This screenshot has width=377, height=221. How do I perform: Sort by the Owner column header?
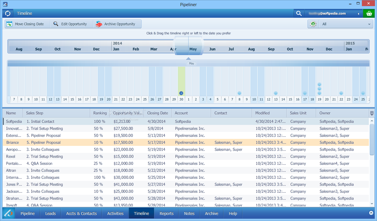click(x=342, y=113)
